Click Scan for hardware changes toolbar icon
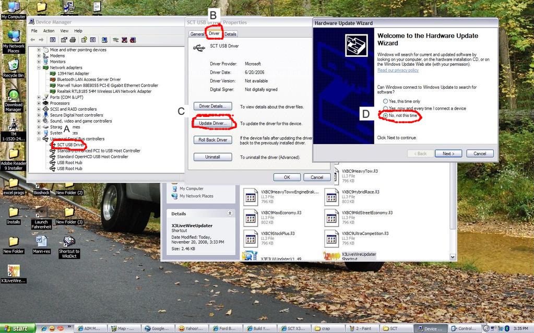 point(104,40)
